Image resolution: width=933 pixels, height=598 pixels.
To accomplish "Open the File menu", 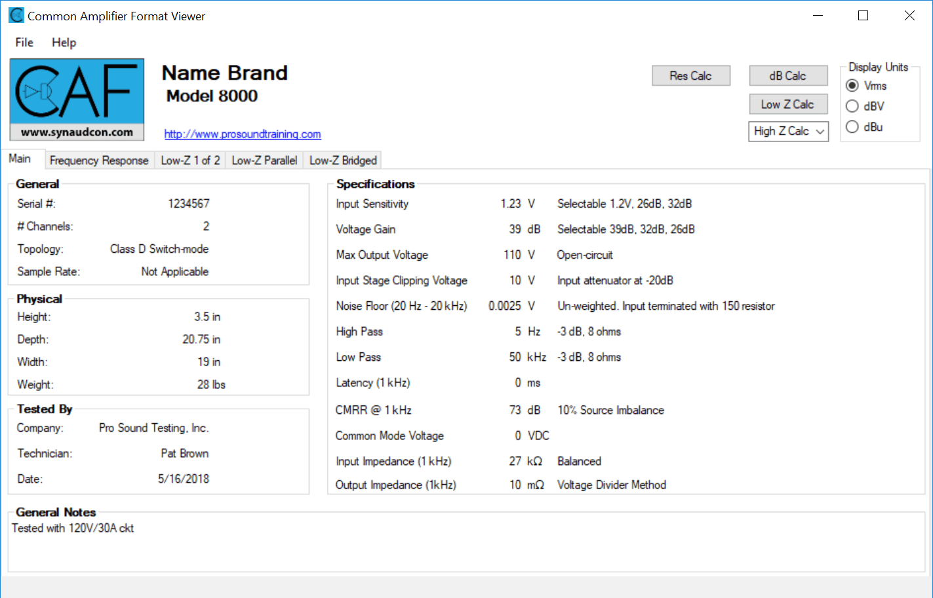I will (24, 43).
